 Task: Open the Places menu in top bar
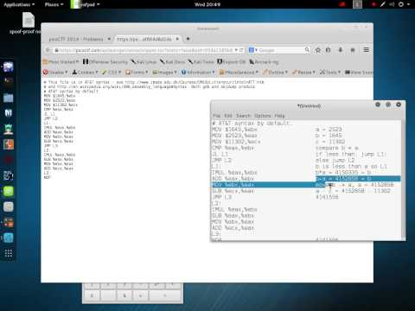54,4
